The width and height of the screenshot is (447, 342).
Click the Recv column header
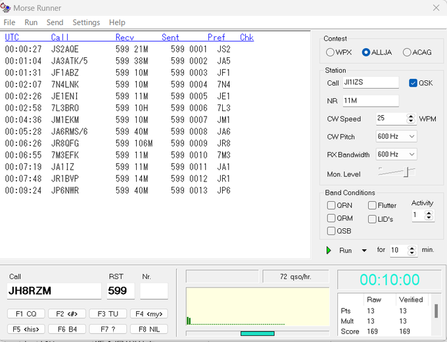pos(125,37)
